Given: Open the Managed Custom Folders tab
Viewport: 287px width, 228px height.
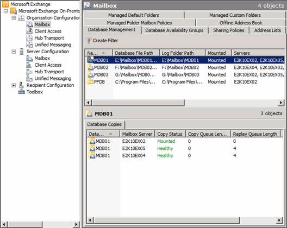Looking at the screenshot, I should pyautogui.click(x=235, y=15).
